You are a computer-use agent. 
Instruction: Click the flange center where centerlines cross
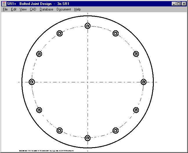click(x=88, y=82)
